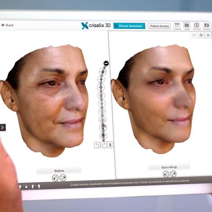Delete the simulation with the trash icon
The width and height of the screenshot is (212, 212).
110,145
